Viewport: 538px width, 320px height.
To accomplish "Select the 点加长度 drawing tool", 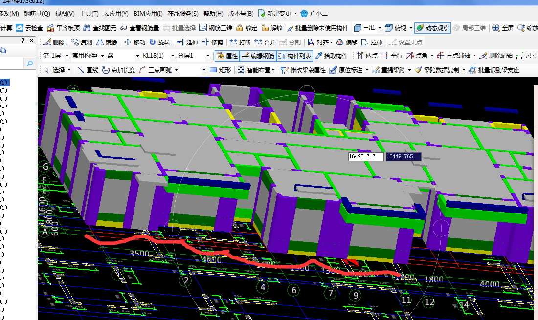I will tap(119, 70).
